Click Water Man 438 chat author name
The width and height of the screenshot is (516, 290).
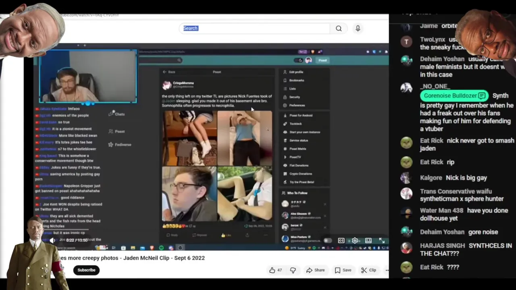point(442,211)
